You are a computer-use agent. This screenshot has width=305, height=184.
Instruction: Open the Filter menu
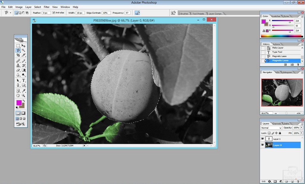(46, 7)
